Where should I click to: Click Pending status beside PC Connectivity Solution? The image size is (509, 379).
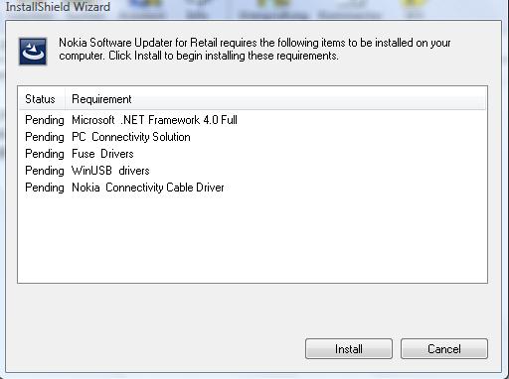coord(45,137)
